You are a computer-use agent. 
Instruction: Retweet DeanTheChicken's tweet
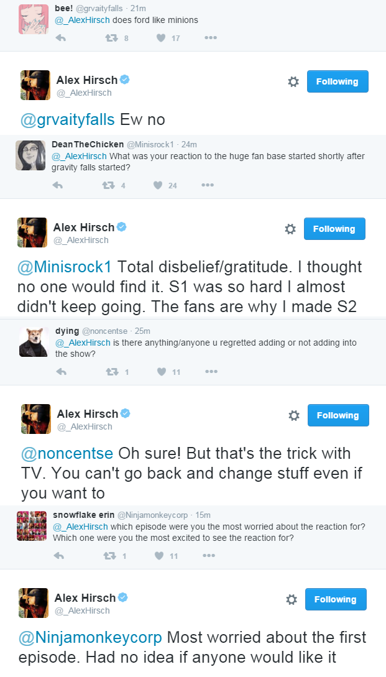[x=108, y=185]
